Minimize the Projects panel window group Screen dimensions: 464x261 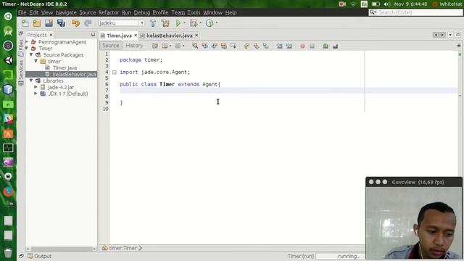(x=93, y=35)
